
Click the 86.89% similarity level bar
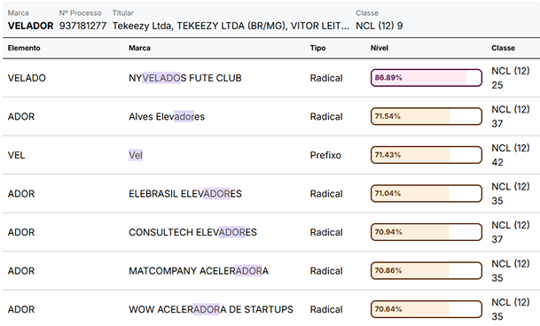[x=426, y=78]
